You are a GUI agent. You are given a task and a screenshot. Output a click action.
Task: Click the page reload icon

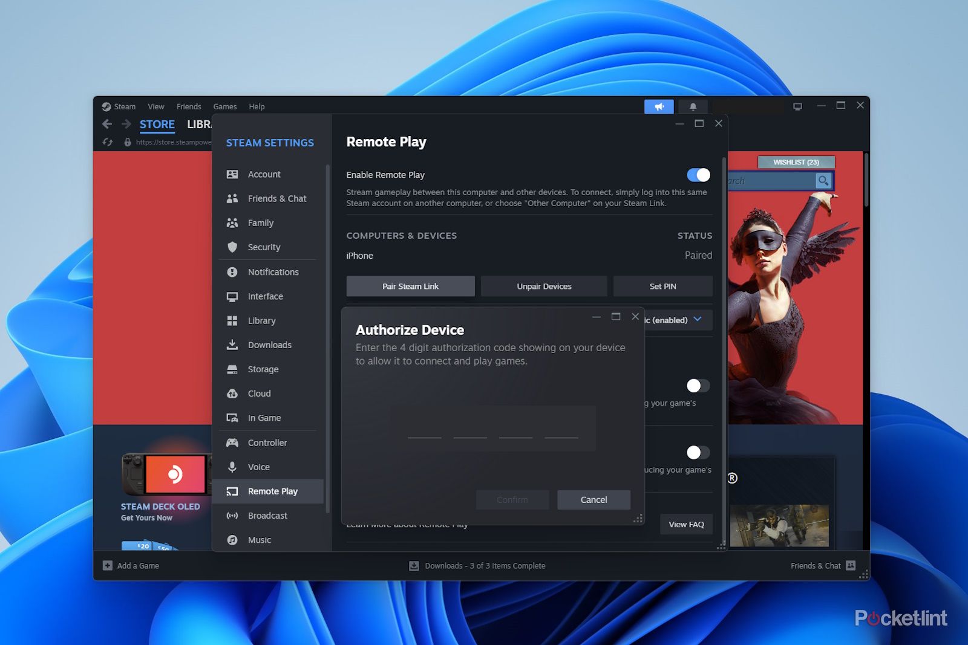point(108,142)
